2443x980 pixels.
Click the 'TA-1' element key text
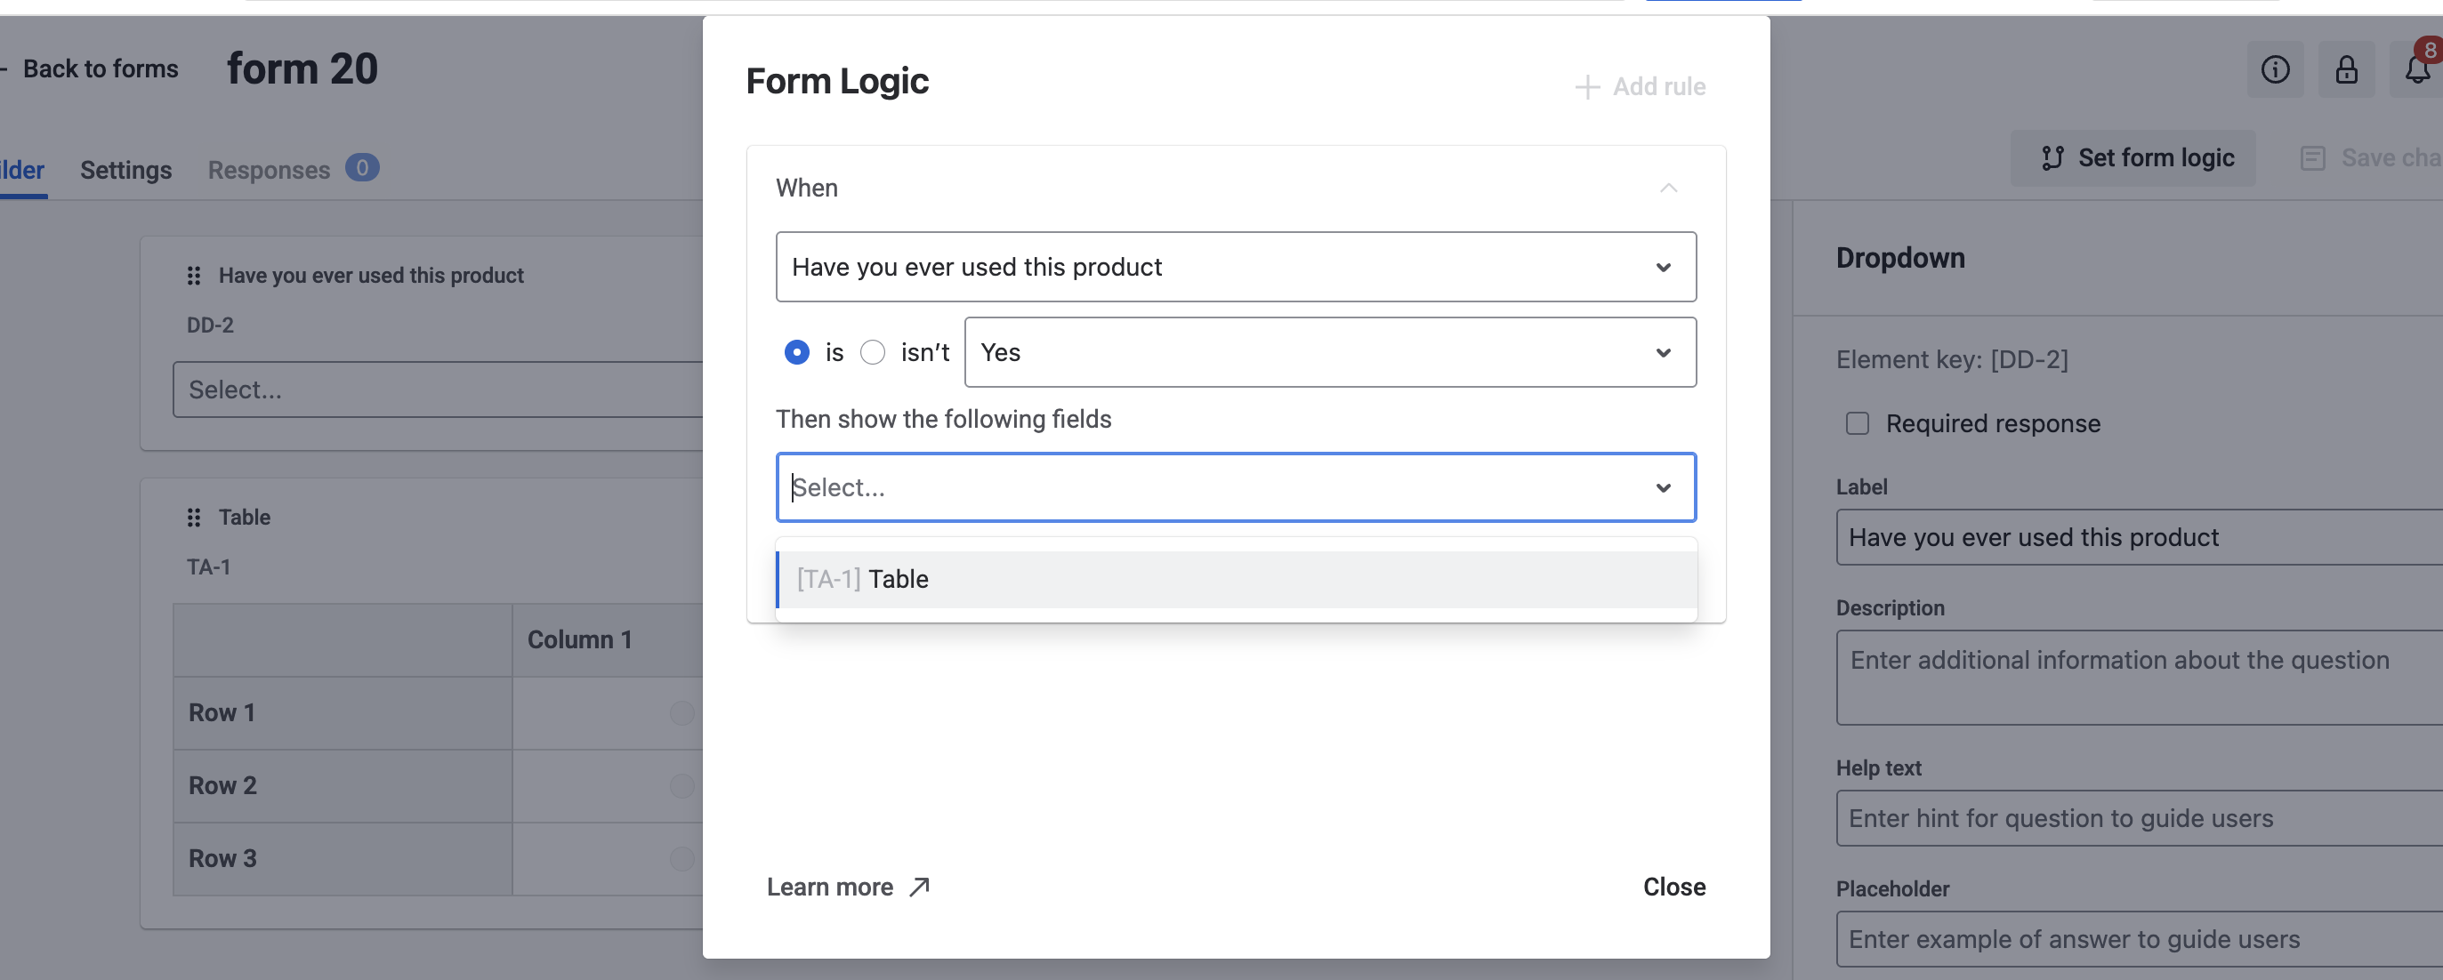click(x=209, y=567)
